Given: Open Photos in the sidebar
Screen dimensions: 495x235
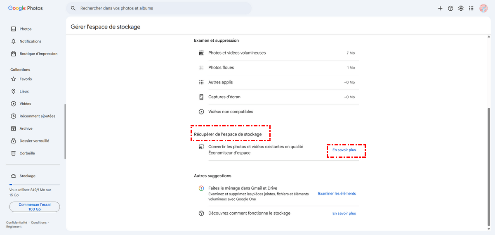Looking at the screenshot, I should click(25, 29).
